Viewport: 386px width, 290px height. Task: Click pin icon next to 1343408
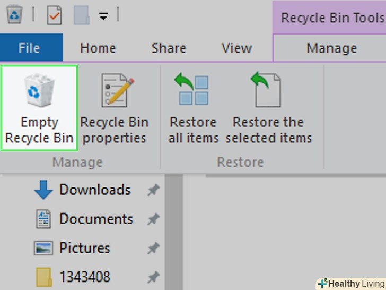(x=153, y=277)
